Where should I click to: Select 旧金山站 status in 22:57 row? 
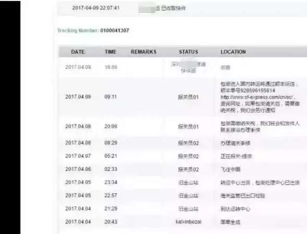point(188,195)
